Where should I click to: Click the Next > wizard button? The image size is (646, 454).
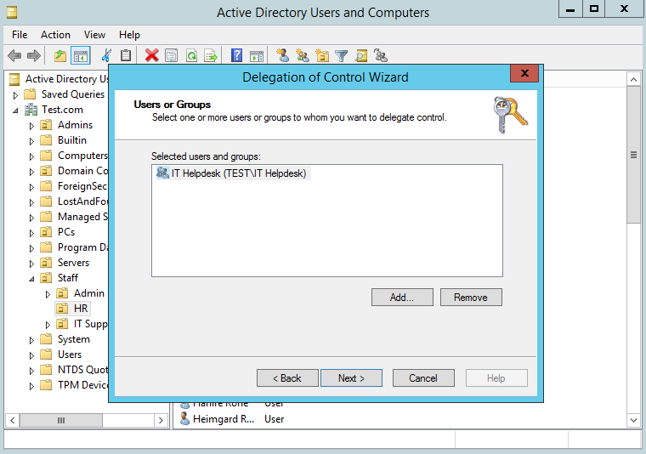[x=351, y=377]
